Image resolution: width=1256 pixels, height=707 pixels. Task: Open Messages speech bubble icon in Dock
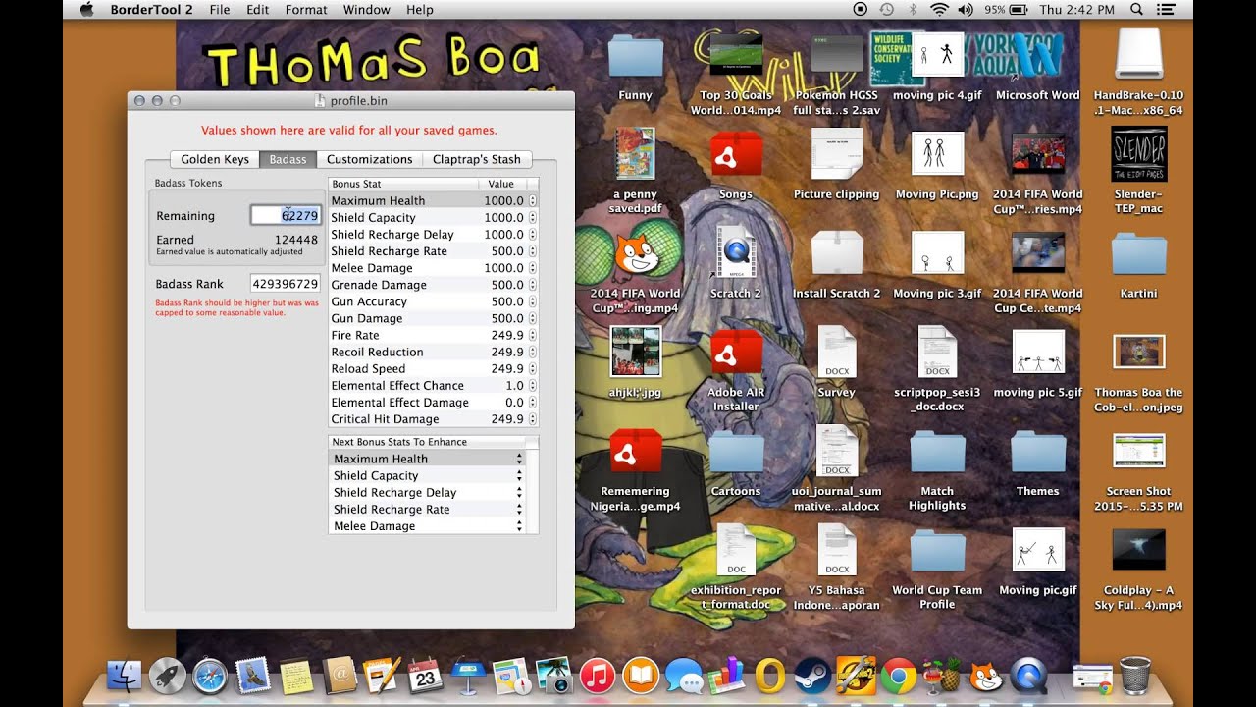(683, 676)
